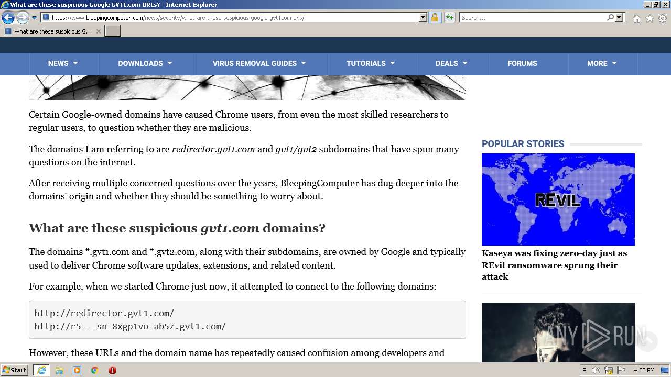Click the address bar URL field
The width and height of the screenshot is (671, 377).
pyautogui.click(x=230, y=18)
